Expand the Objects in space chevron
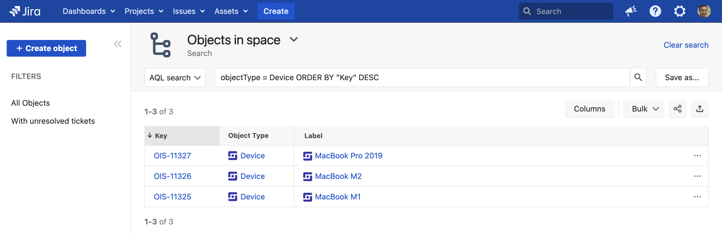722x233 pixels. click(294, 39)
